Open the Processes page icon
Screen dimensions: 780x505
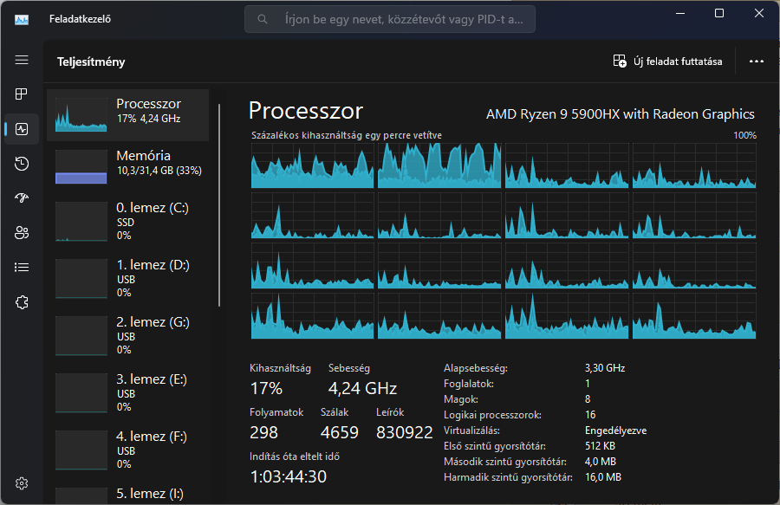pos(22,94)
